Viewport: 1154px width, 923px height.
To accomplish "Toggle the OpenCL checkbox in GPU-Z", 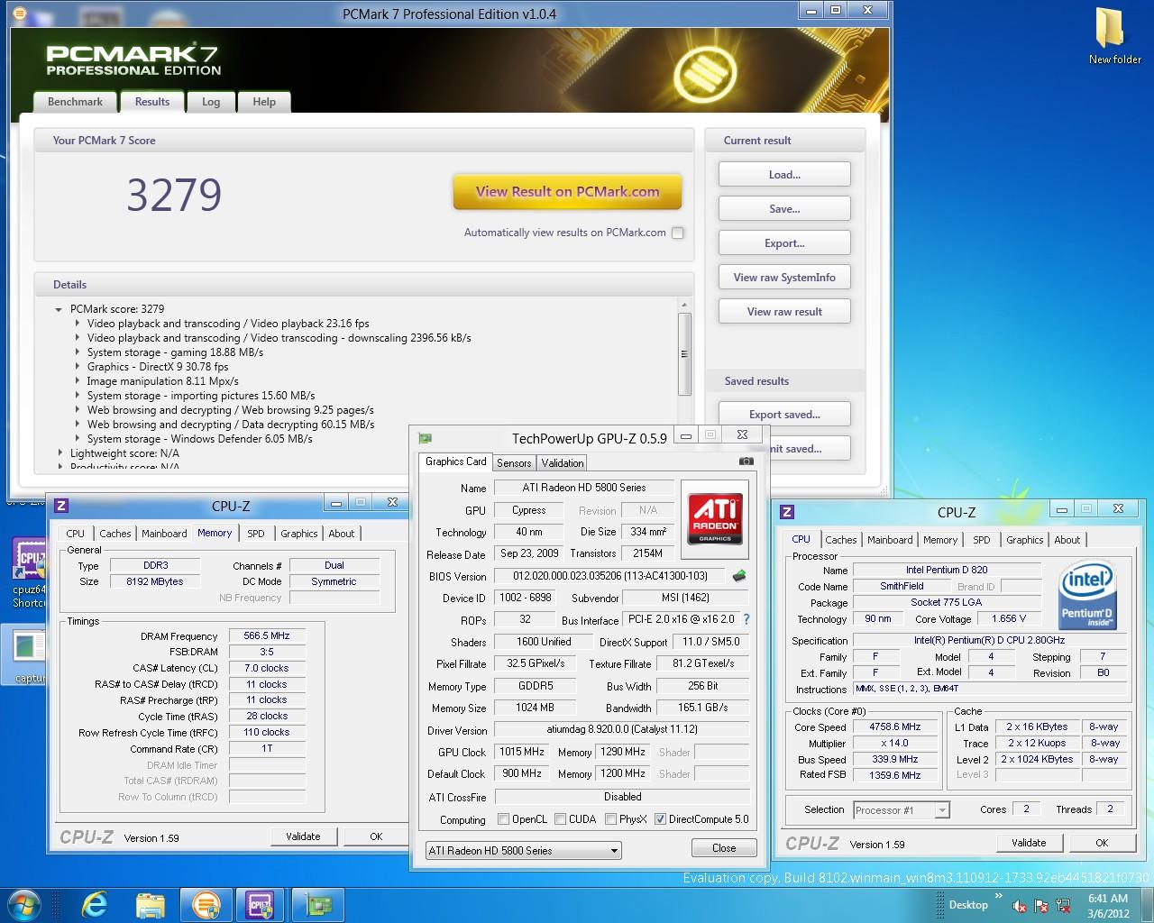I will point(504,819).
